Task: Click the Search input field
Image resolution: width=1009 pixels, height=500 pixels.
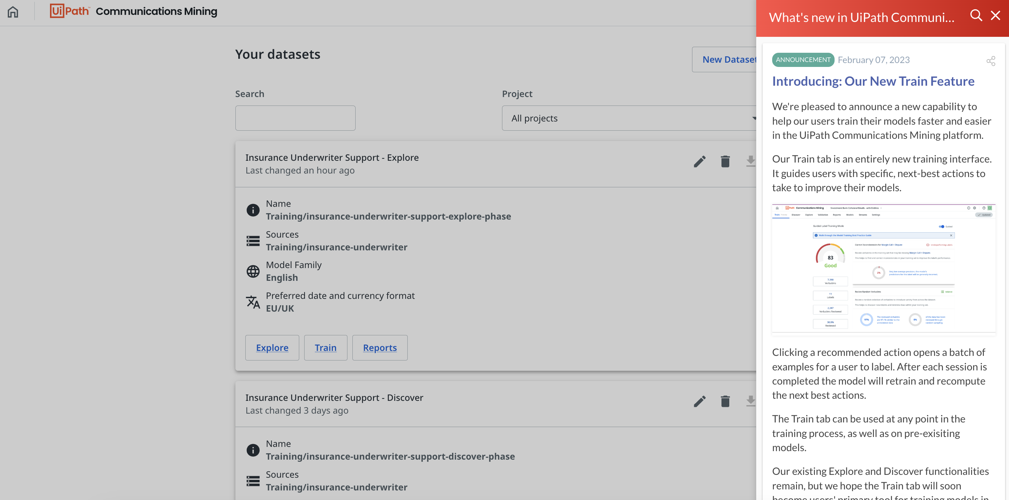Action: (295, 118)
